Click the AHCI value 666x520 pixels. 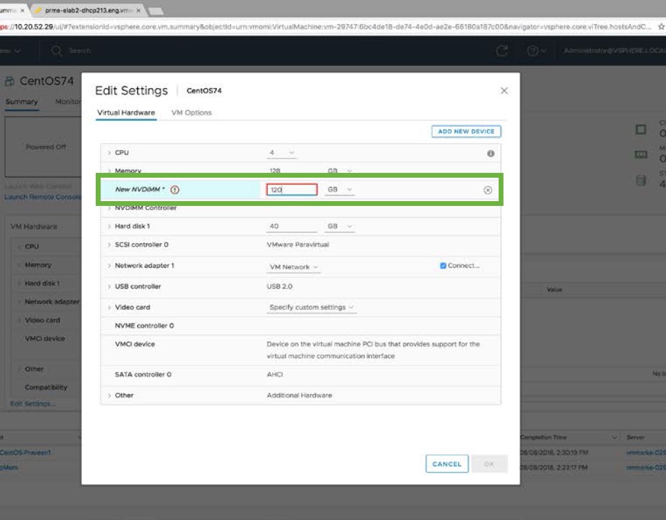point(275,375)
